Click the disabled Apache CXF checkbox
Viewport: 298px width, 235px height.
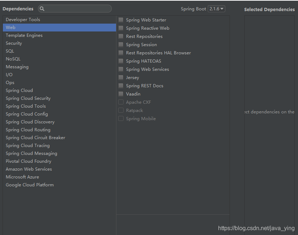click(121, 102)
